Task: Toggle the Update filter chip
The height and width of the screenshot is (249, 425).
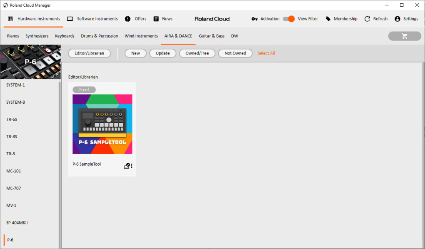Action: 162,53
